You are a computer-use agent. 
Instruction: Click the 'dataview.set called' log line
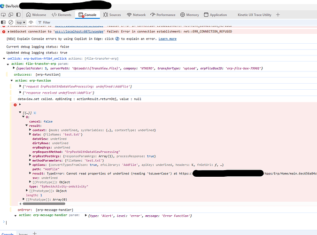click(x=79, y=99)
